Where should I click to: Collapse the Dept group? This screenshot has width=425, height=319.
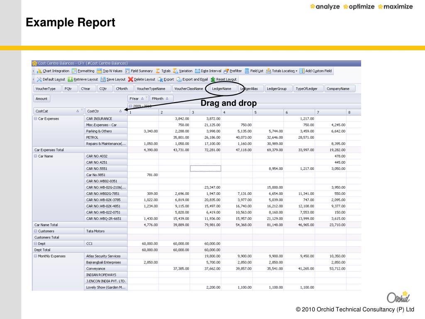click(x=36, y=243)
